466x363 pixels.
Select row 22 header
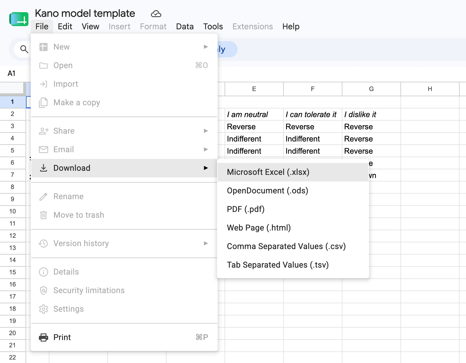(x=12, y=357)
